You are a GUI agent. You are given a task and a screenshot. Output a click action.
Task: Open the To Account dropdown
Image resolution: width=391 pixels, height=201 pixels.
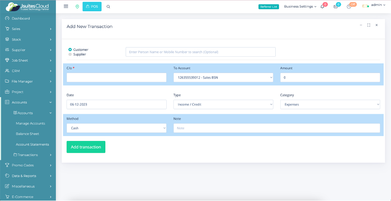(223, 78)
